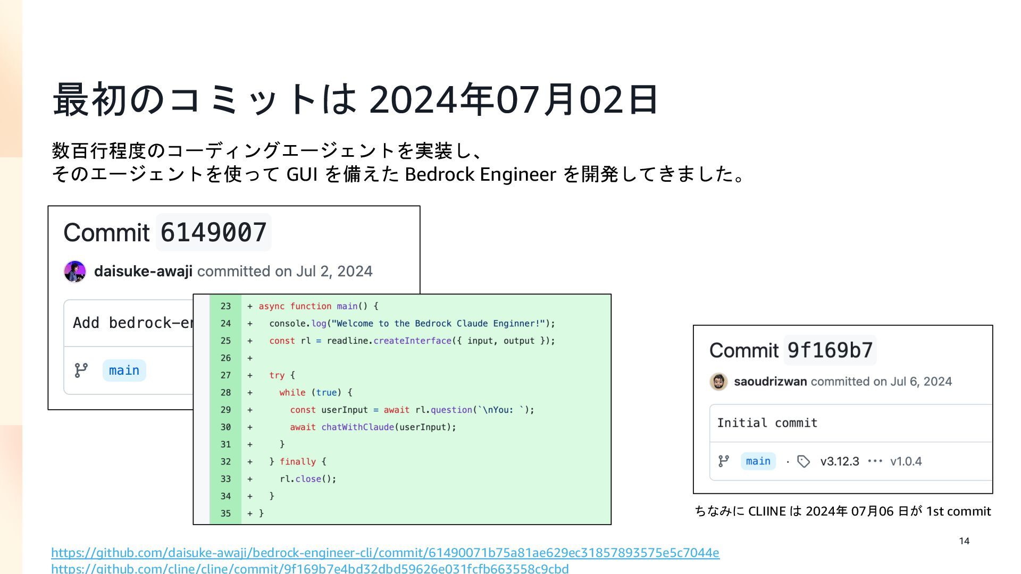Click branch icon in Commit 9f169b7 card
Viewport: 1021px width, 574px height.
724,461
